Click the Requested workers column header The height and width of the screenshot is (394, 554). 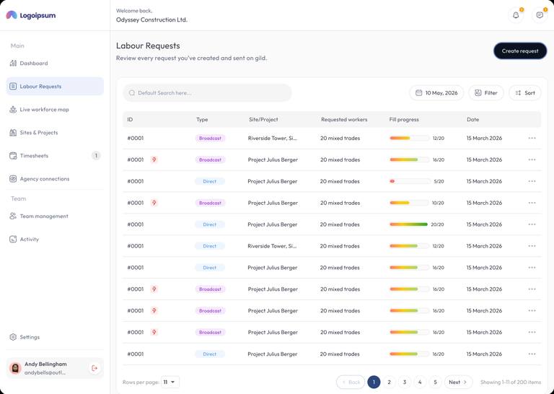point(344,120)
